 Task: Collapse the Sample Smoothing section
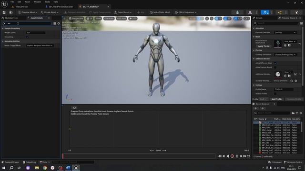(x=3, y=28)
